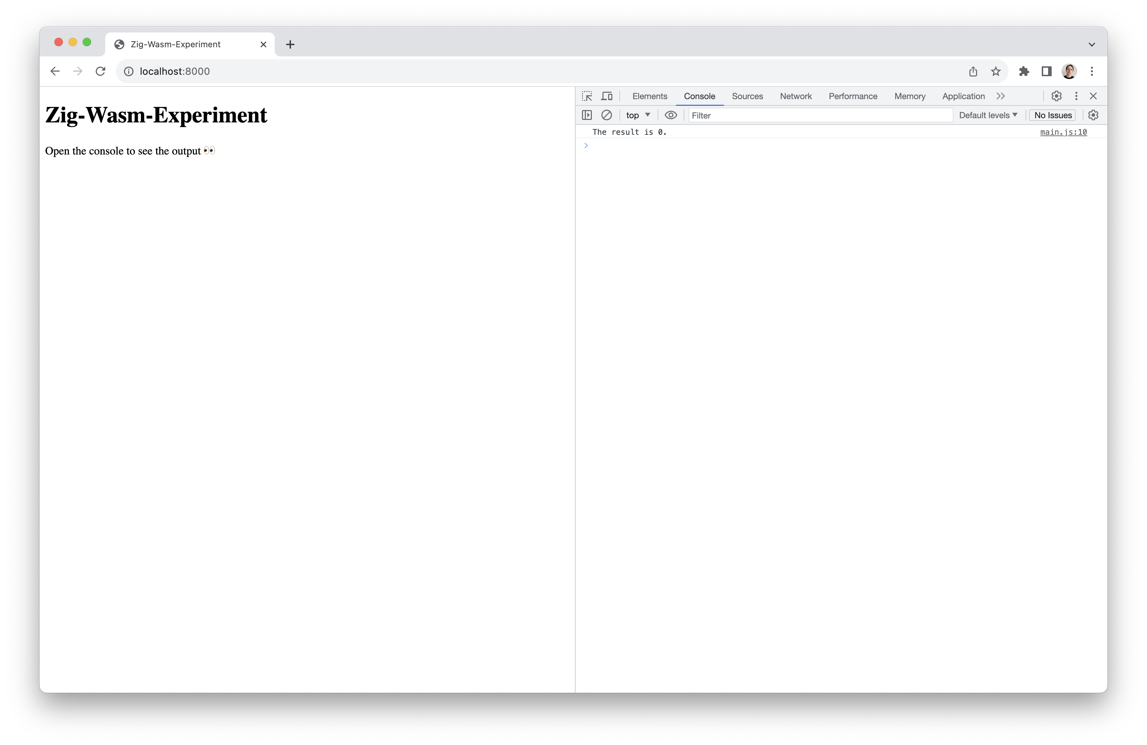Click the yellow minimize window button
Viewport: 1147px width, 745px height.
coord(73,42)
